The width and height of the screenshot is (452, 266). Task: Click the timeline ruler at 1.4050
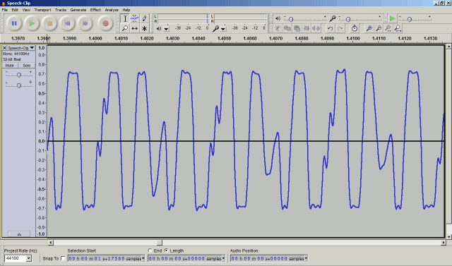pyautogui.click(x=225, y=38)
